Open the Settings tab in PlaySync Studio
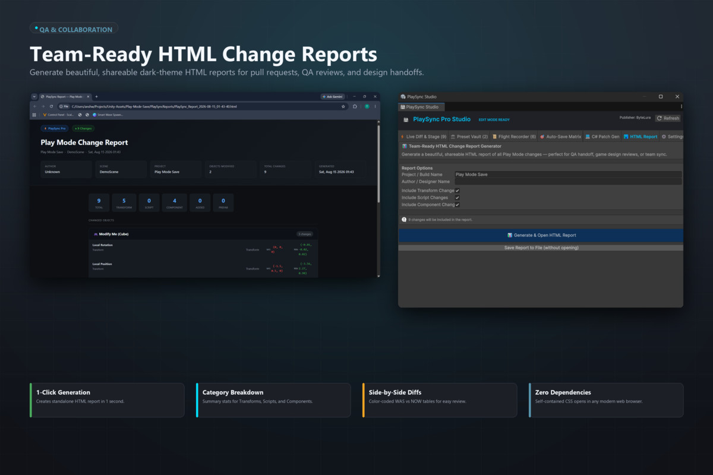 672,137
